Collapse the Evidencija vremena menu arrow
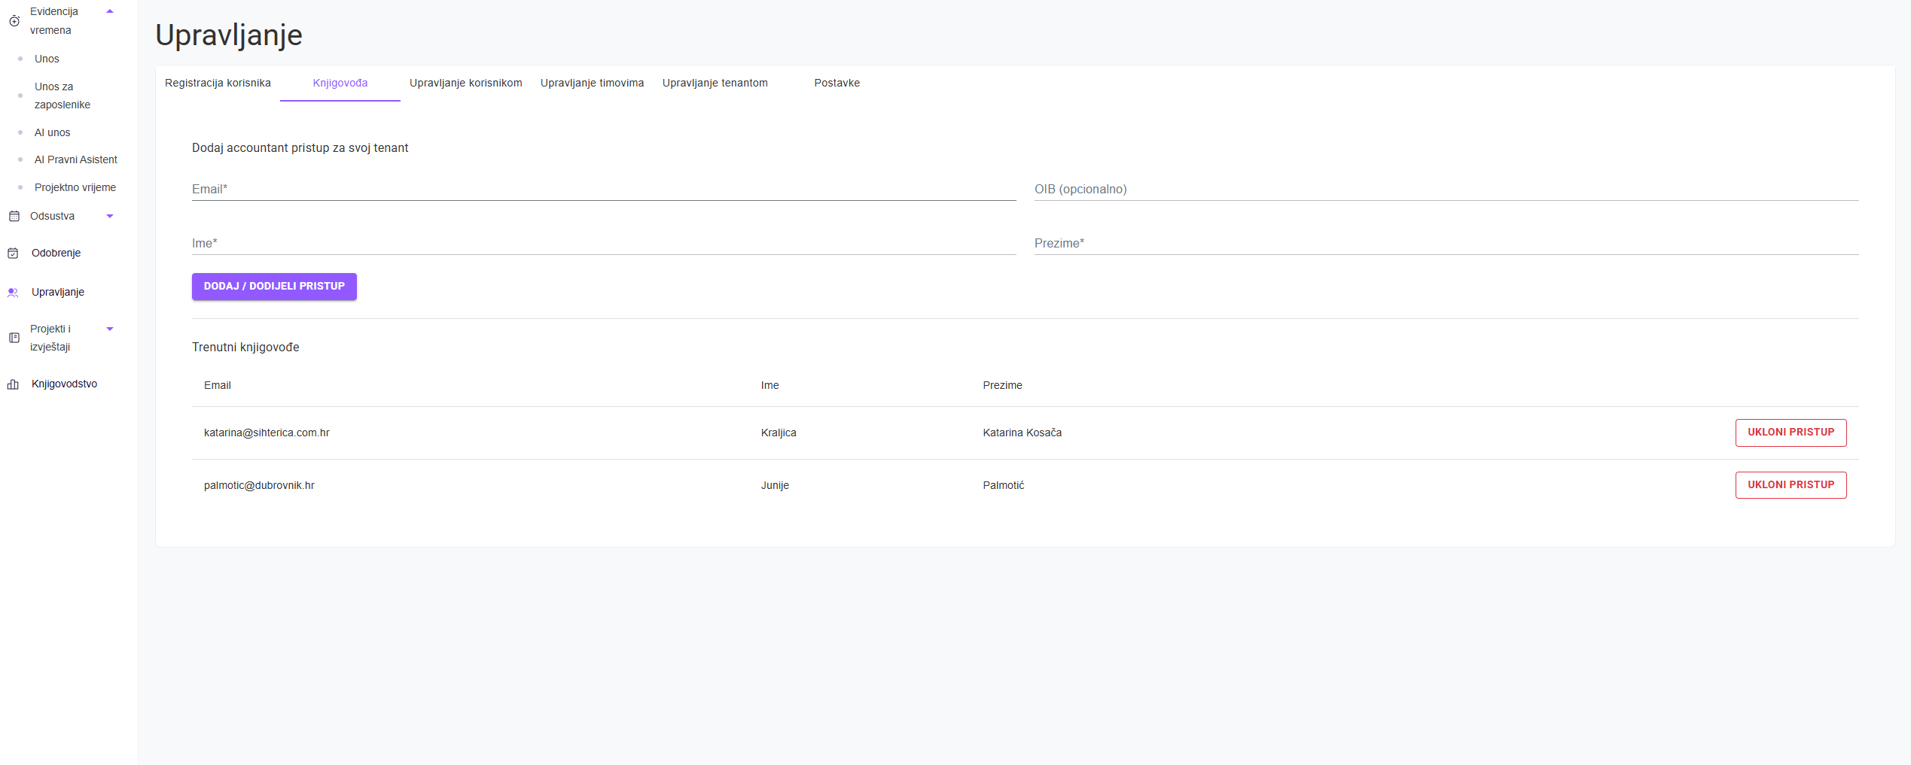 110,11
